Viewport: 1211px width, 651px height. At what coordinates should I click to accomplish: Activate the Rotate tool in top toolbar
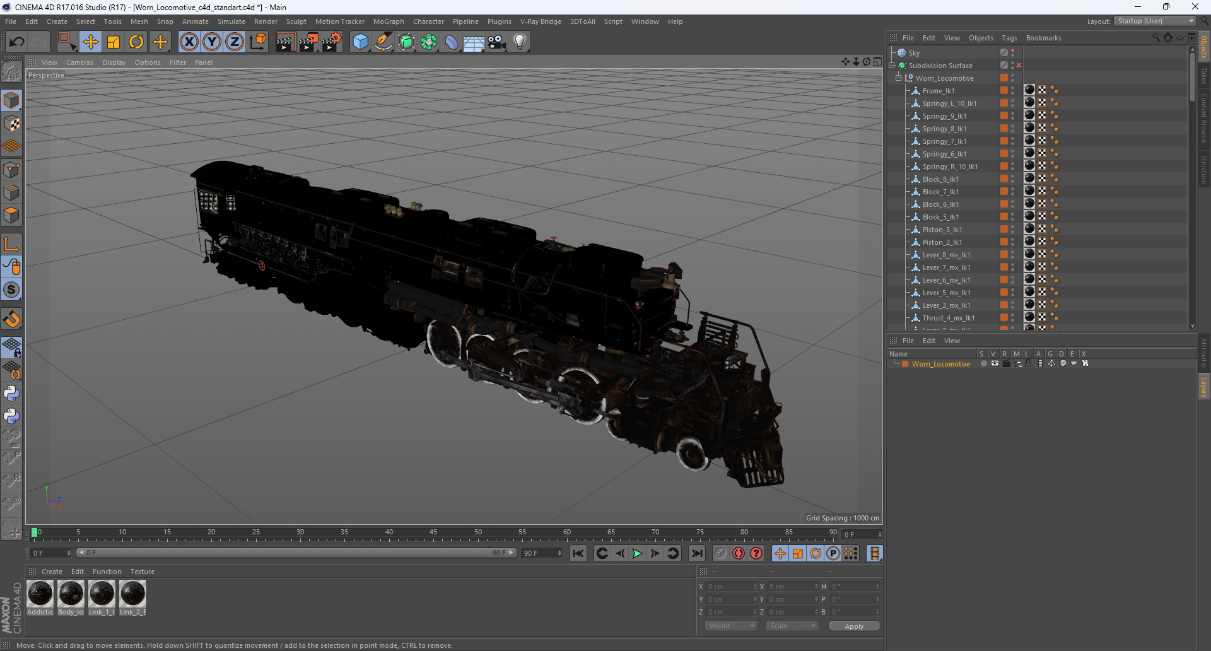point(136,42)
